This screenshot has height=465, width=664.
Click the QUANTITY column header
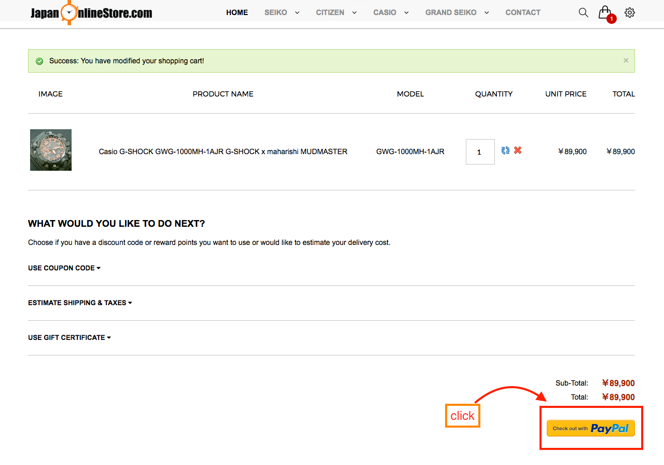494,94
